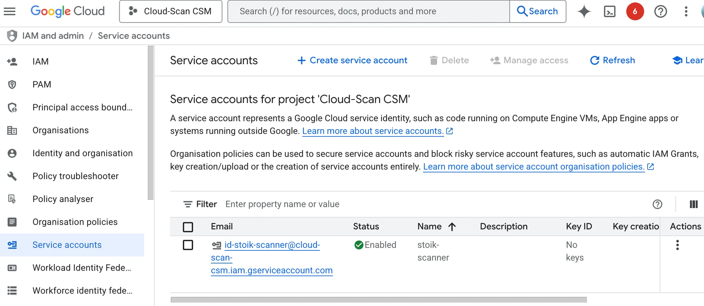The image size is (704, 306).
Task: Open Policy troubleshooter in sidebar
Action: pos(76,176)
